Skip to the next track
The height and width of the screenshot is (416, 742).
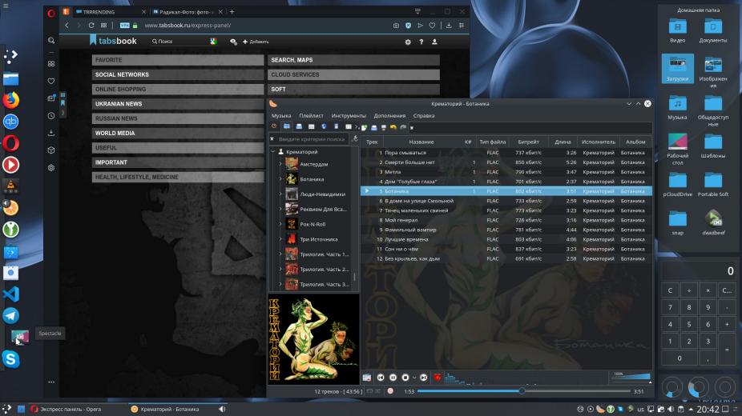click(423, 377)
